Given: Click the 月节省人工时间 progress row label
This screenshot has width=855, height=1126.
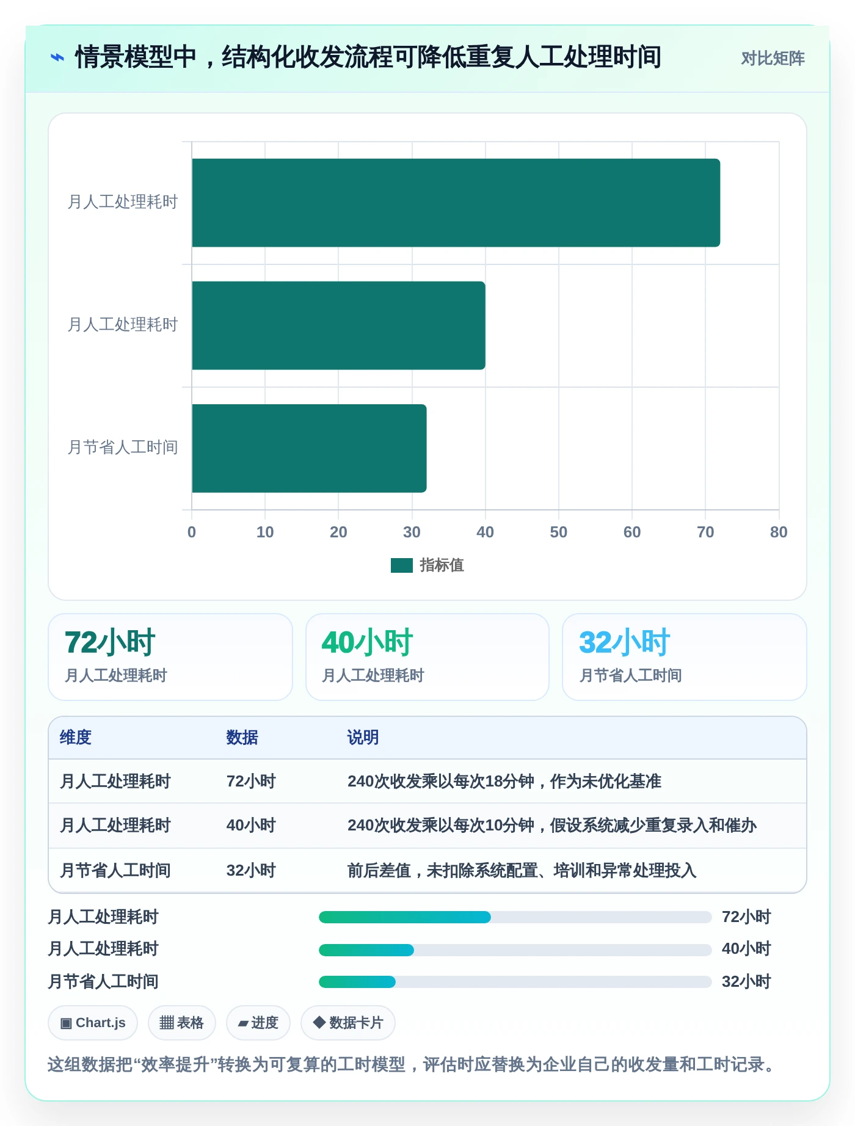Looking at the screenshot, I should (x=103, y=982).
